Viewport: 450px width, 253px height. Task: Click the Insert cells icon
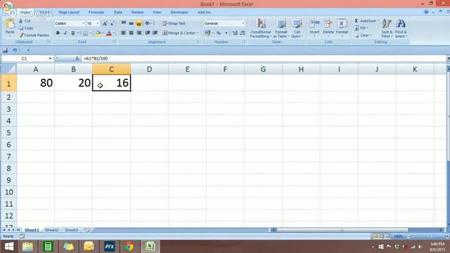(314, 24)
